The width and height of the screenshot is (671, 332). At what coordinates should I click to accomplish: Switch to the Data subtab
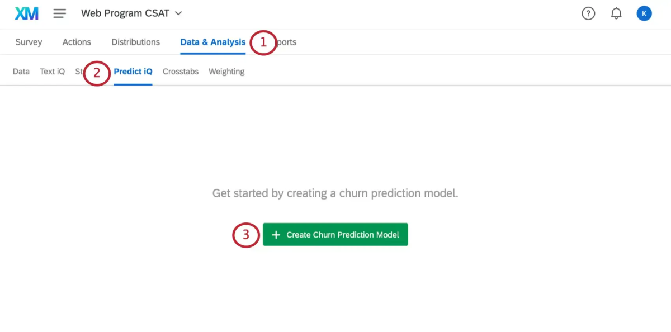pos(21,71)
